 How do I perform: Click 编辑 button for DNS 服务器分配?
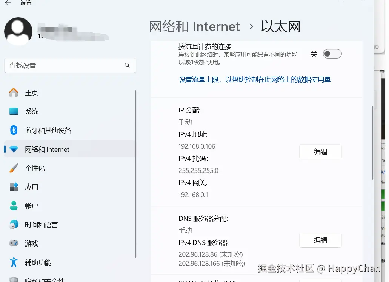[320, 240]
